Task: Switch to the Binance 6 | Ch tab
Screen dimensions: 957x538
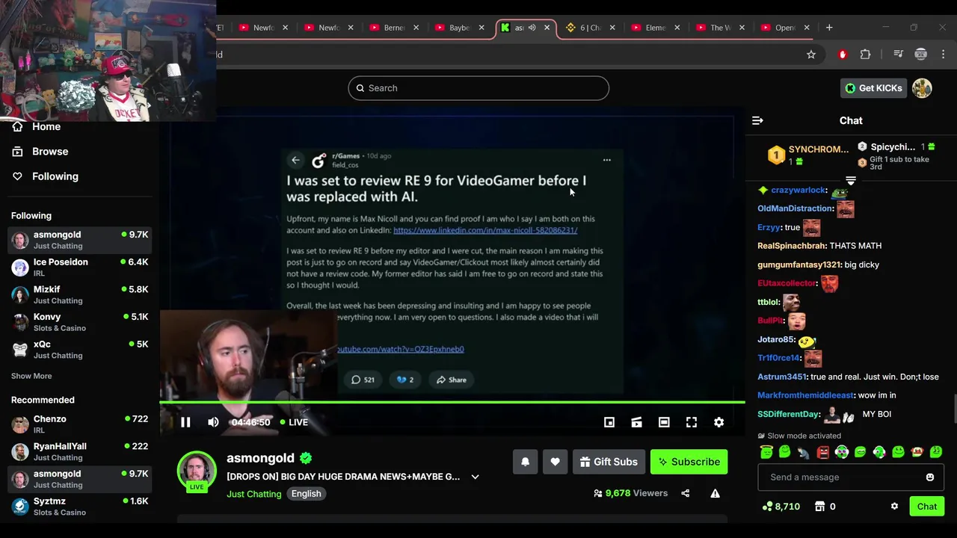Action: [590, 28]
